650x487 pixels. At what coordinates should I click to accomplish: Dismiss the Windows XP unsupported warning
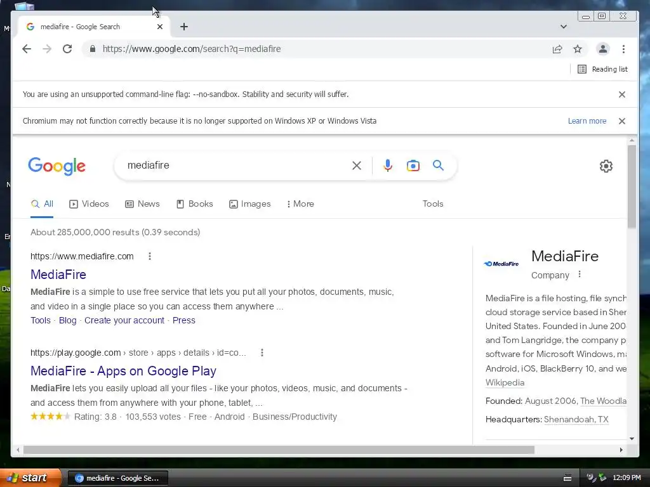click(x=622, y=121)
